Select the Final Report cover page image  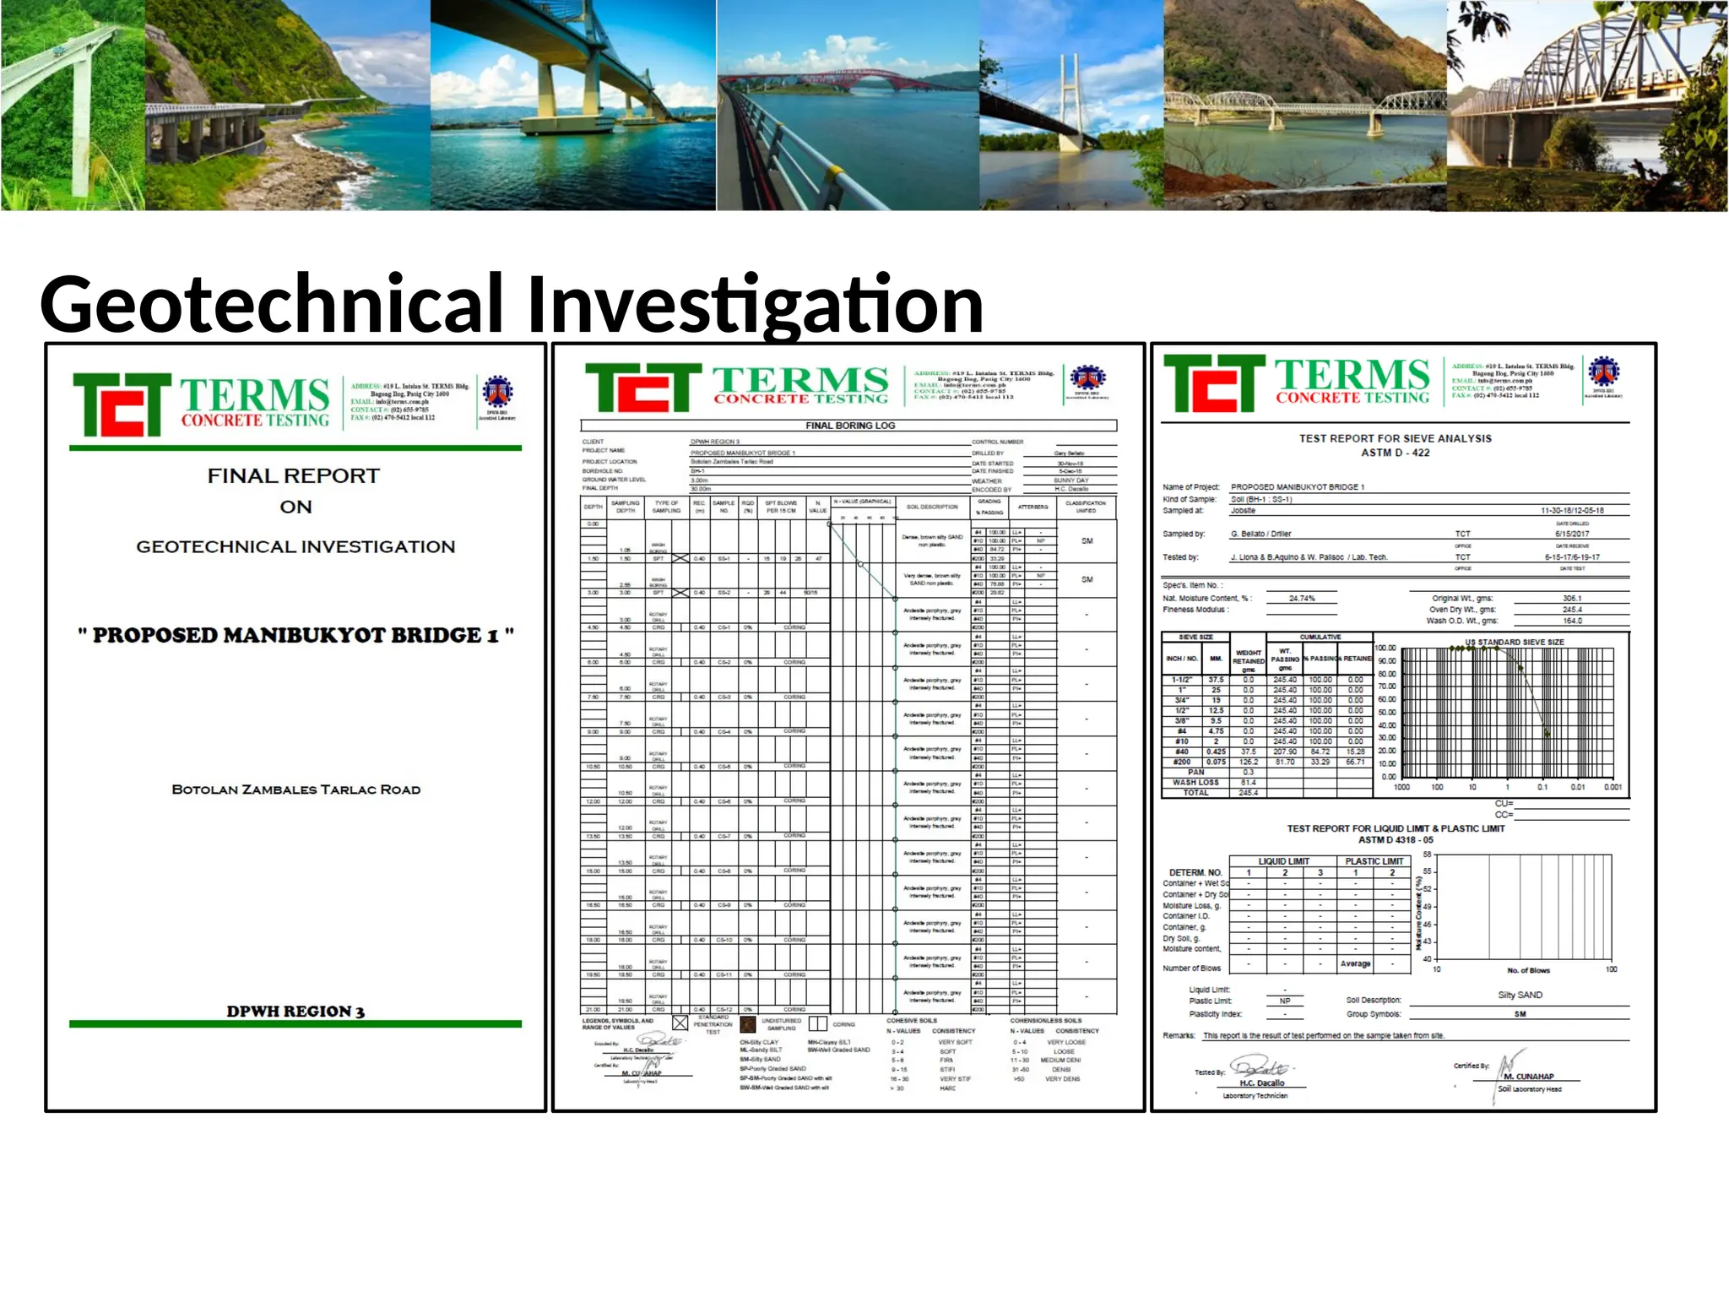[x=295, y=727]
